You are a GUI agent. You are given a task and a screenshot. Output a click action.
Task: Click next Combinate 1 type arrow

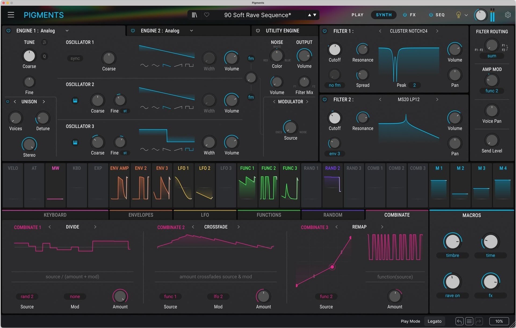point(95,227)
